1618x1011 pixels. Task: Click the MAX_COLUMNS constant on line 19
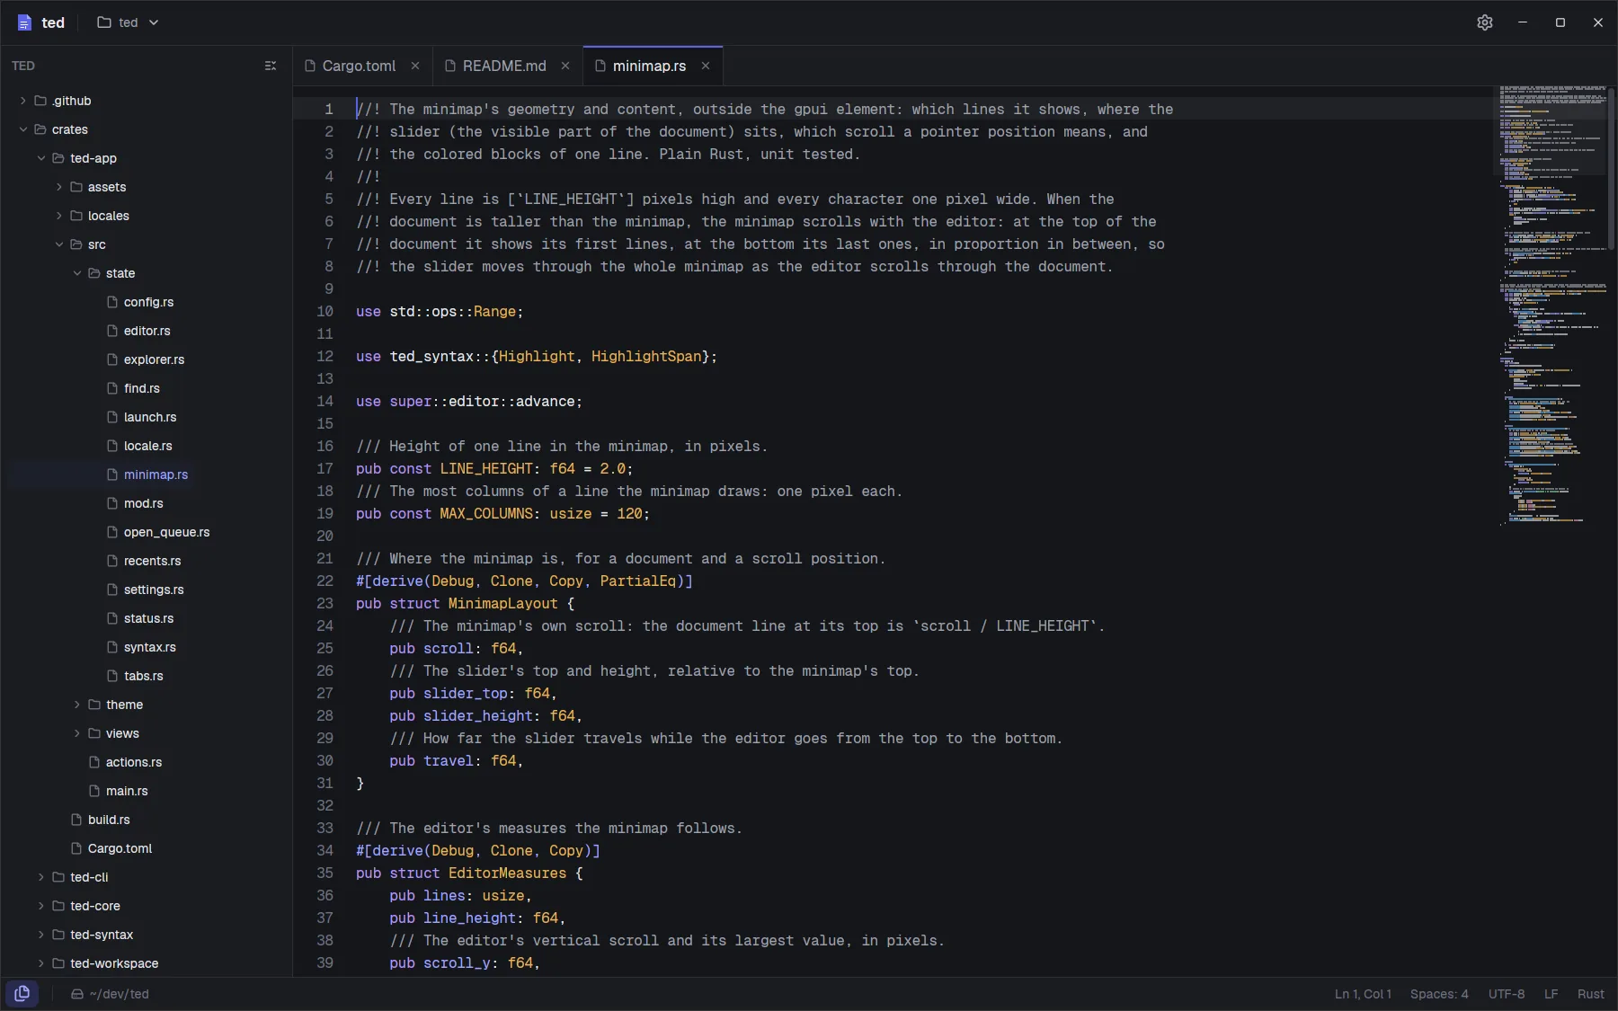(x=486, y=513)
